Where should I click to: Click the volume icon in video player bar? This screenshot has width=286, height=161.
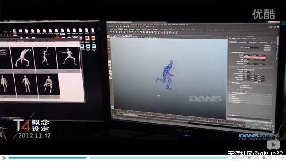[x=249, y=157]
